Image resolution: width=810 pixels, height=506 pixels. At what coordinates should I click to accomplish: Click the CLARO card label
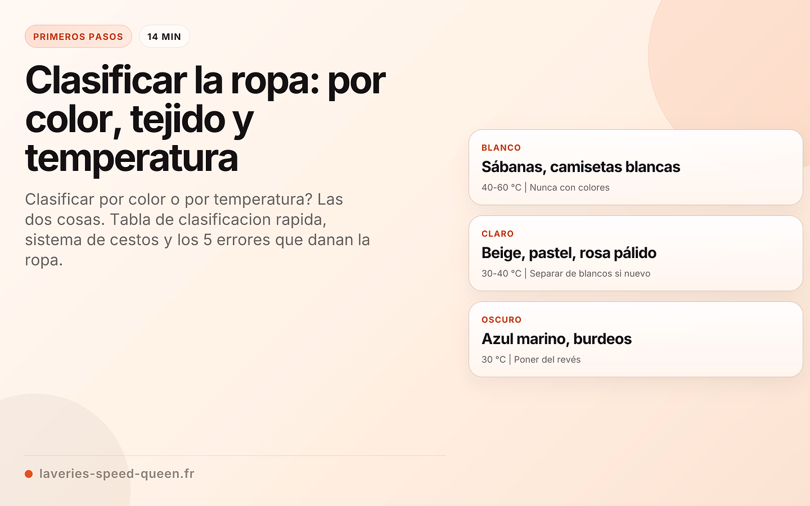pos(498,234)
